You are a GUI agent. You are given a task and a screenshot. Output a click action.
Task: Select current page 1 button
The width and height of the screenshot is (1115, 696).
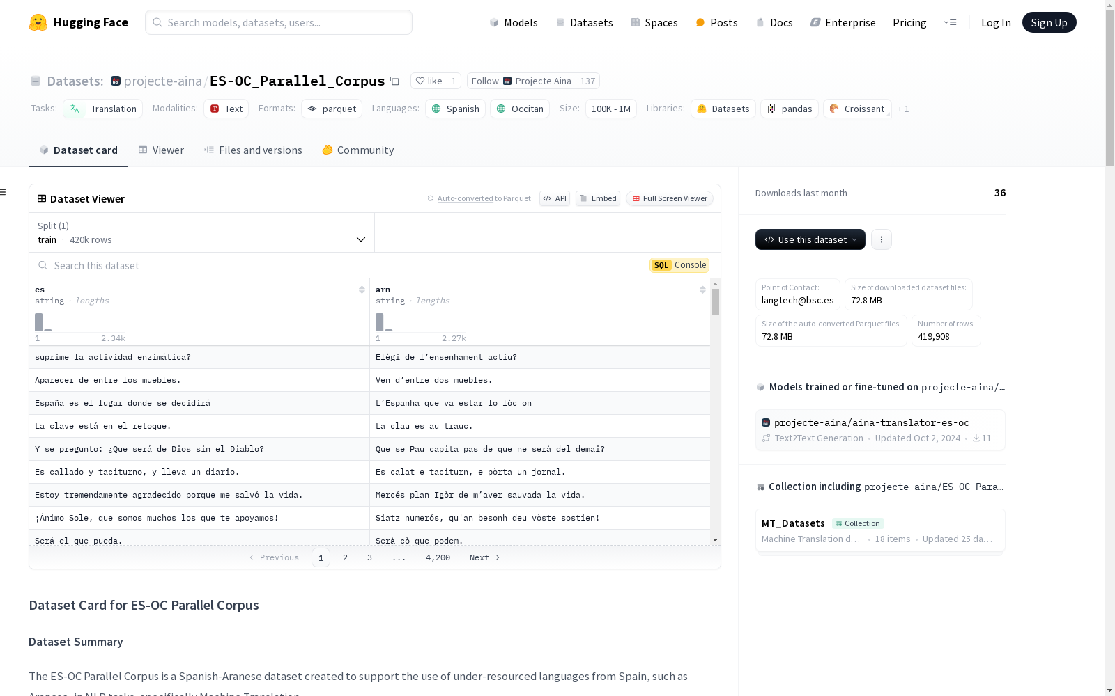click(321, 557)
